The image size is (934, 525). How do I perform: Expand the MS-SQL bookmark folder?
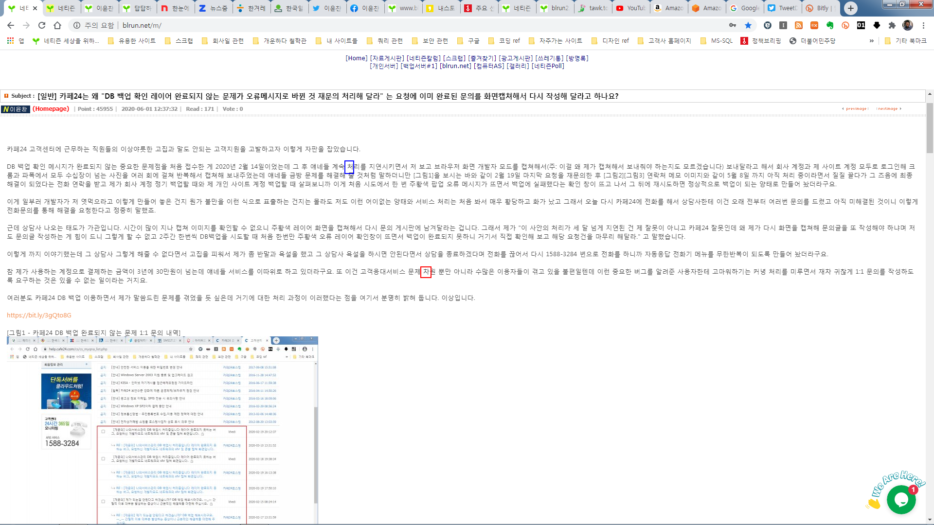[717, 41]
